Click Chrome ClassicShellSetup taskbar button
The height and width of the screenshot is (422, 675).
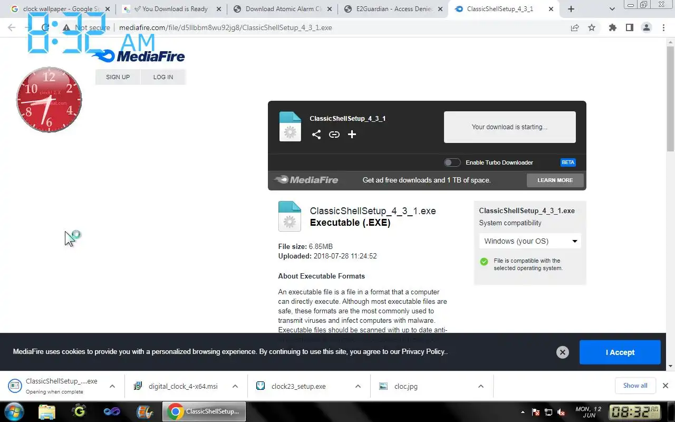tap(204, 411)
